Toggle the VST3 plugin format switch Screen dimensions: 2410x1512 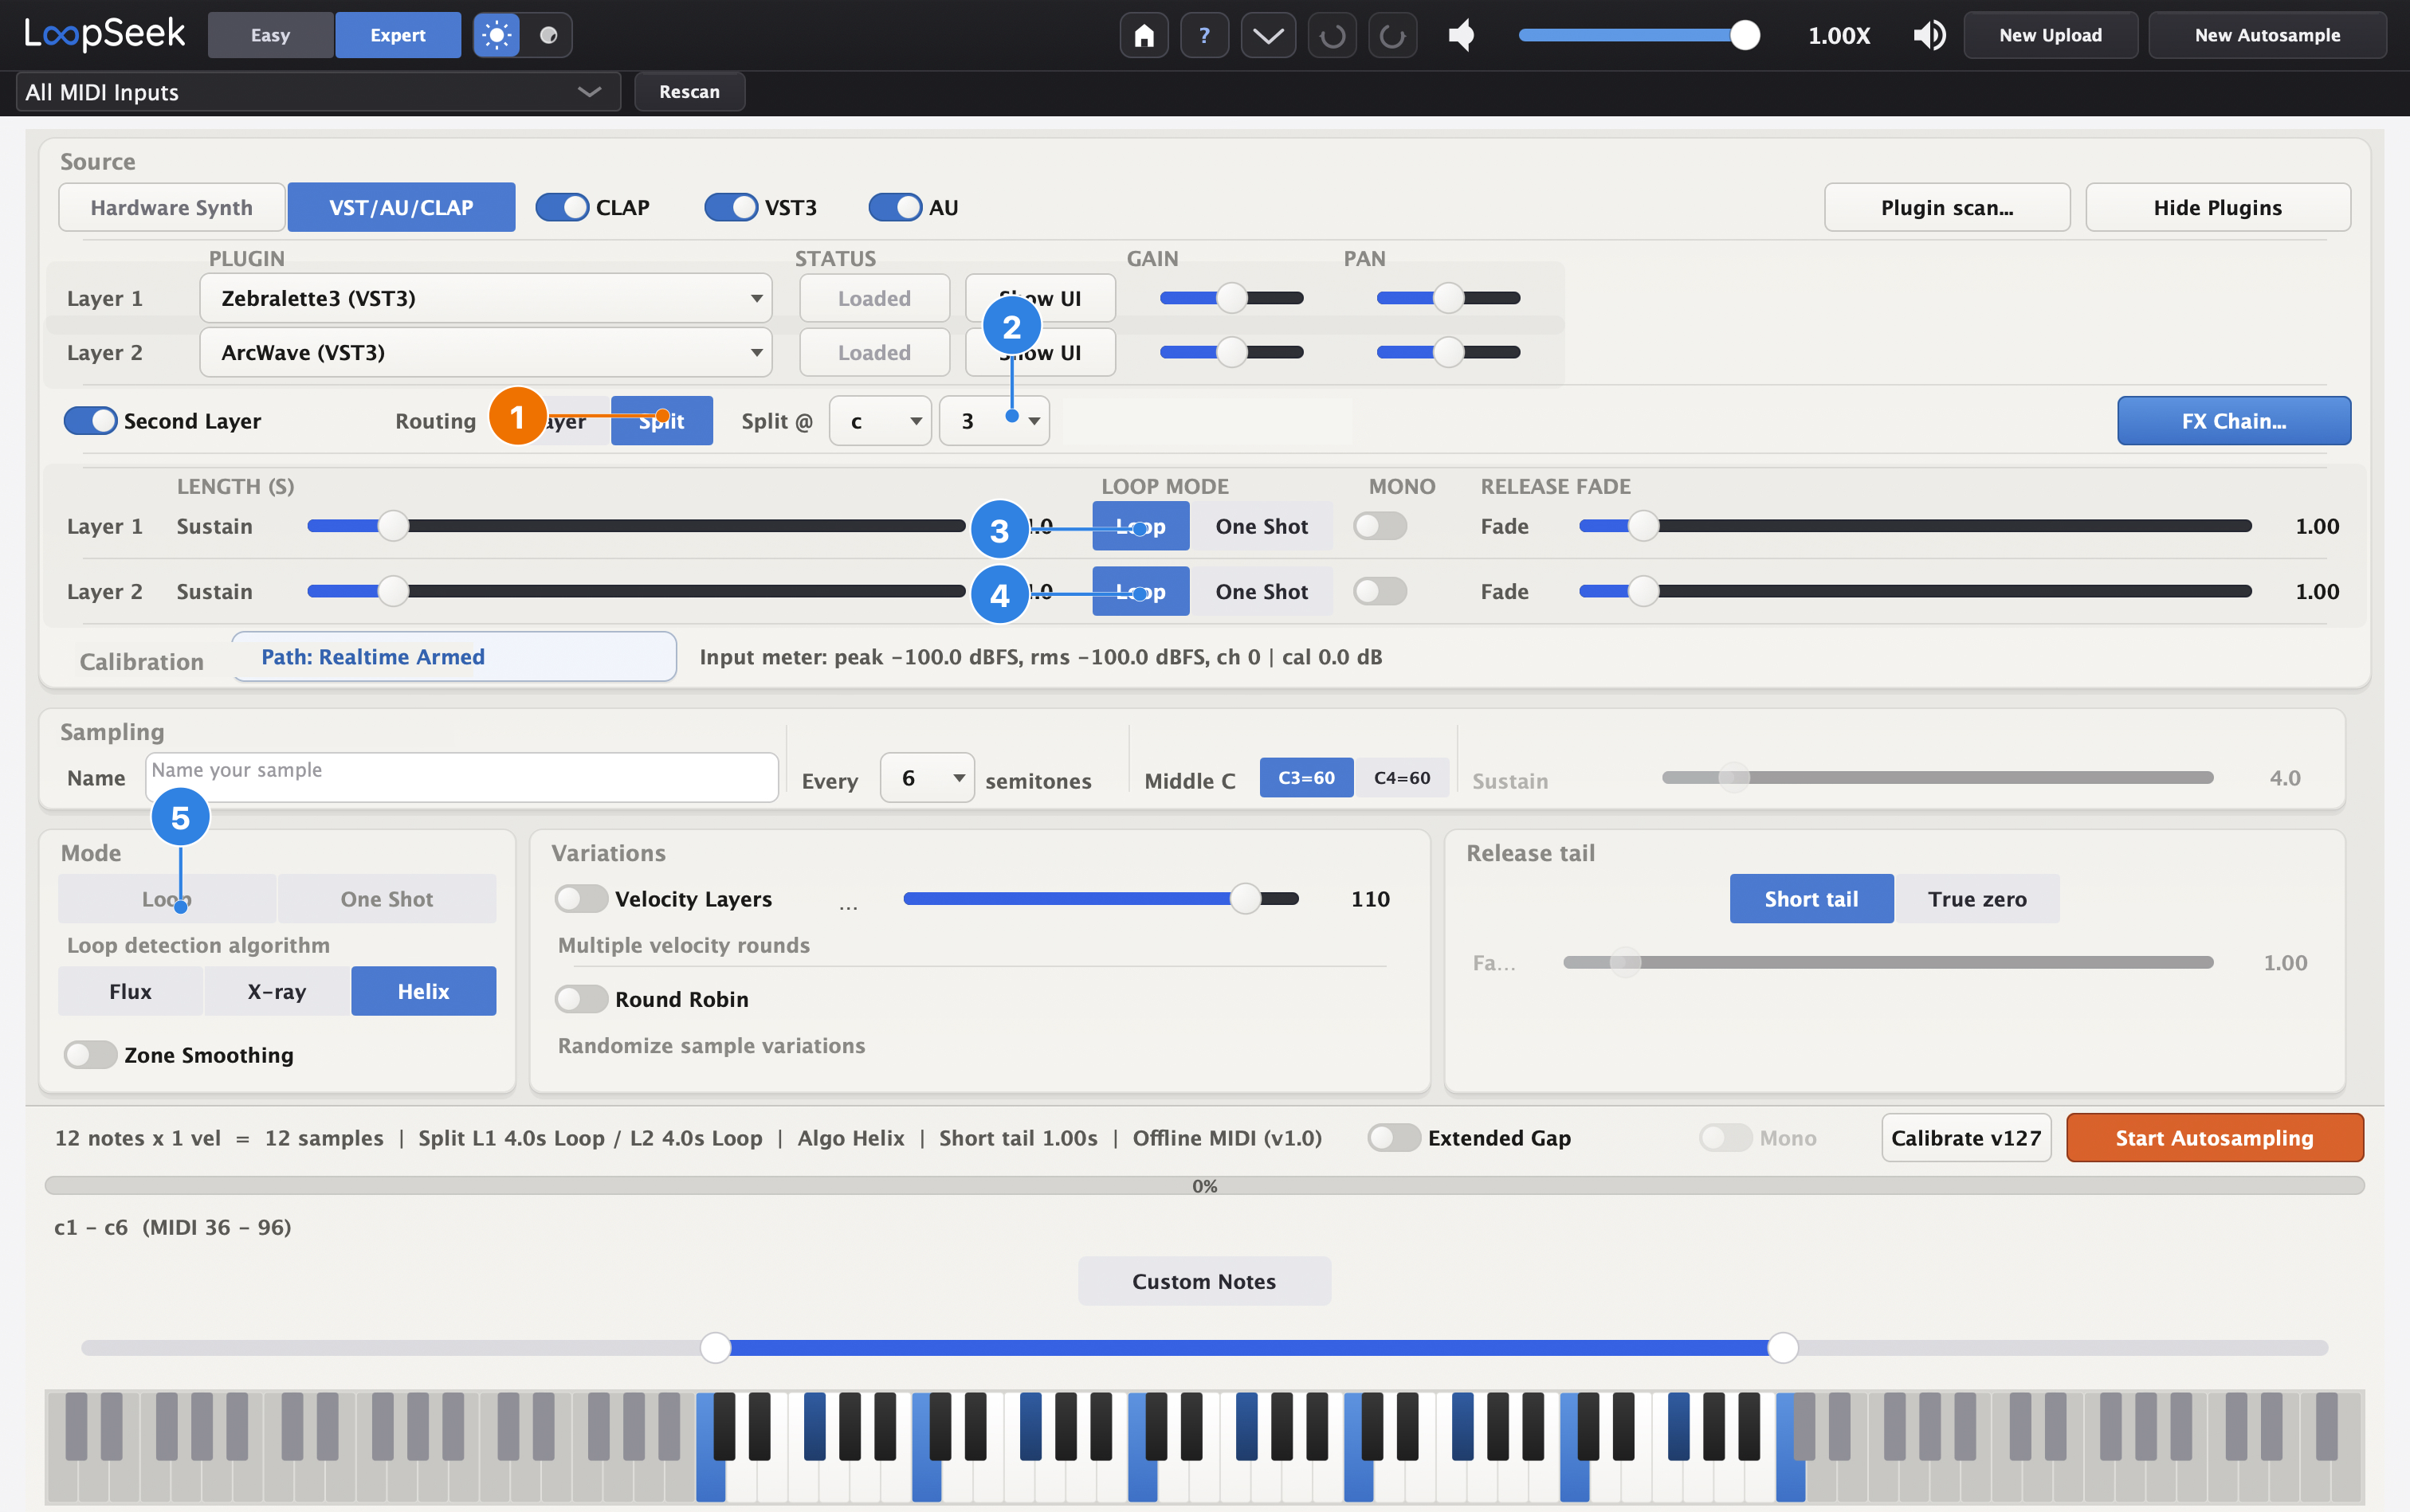[732, 208]
